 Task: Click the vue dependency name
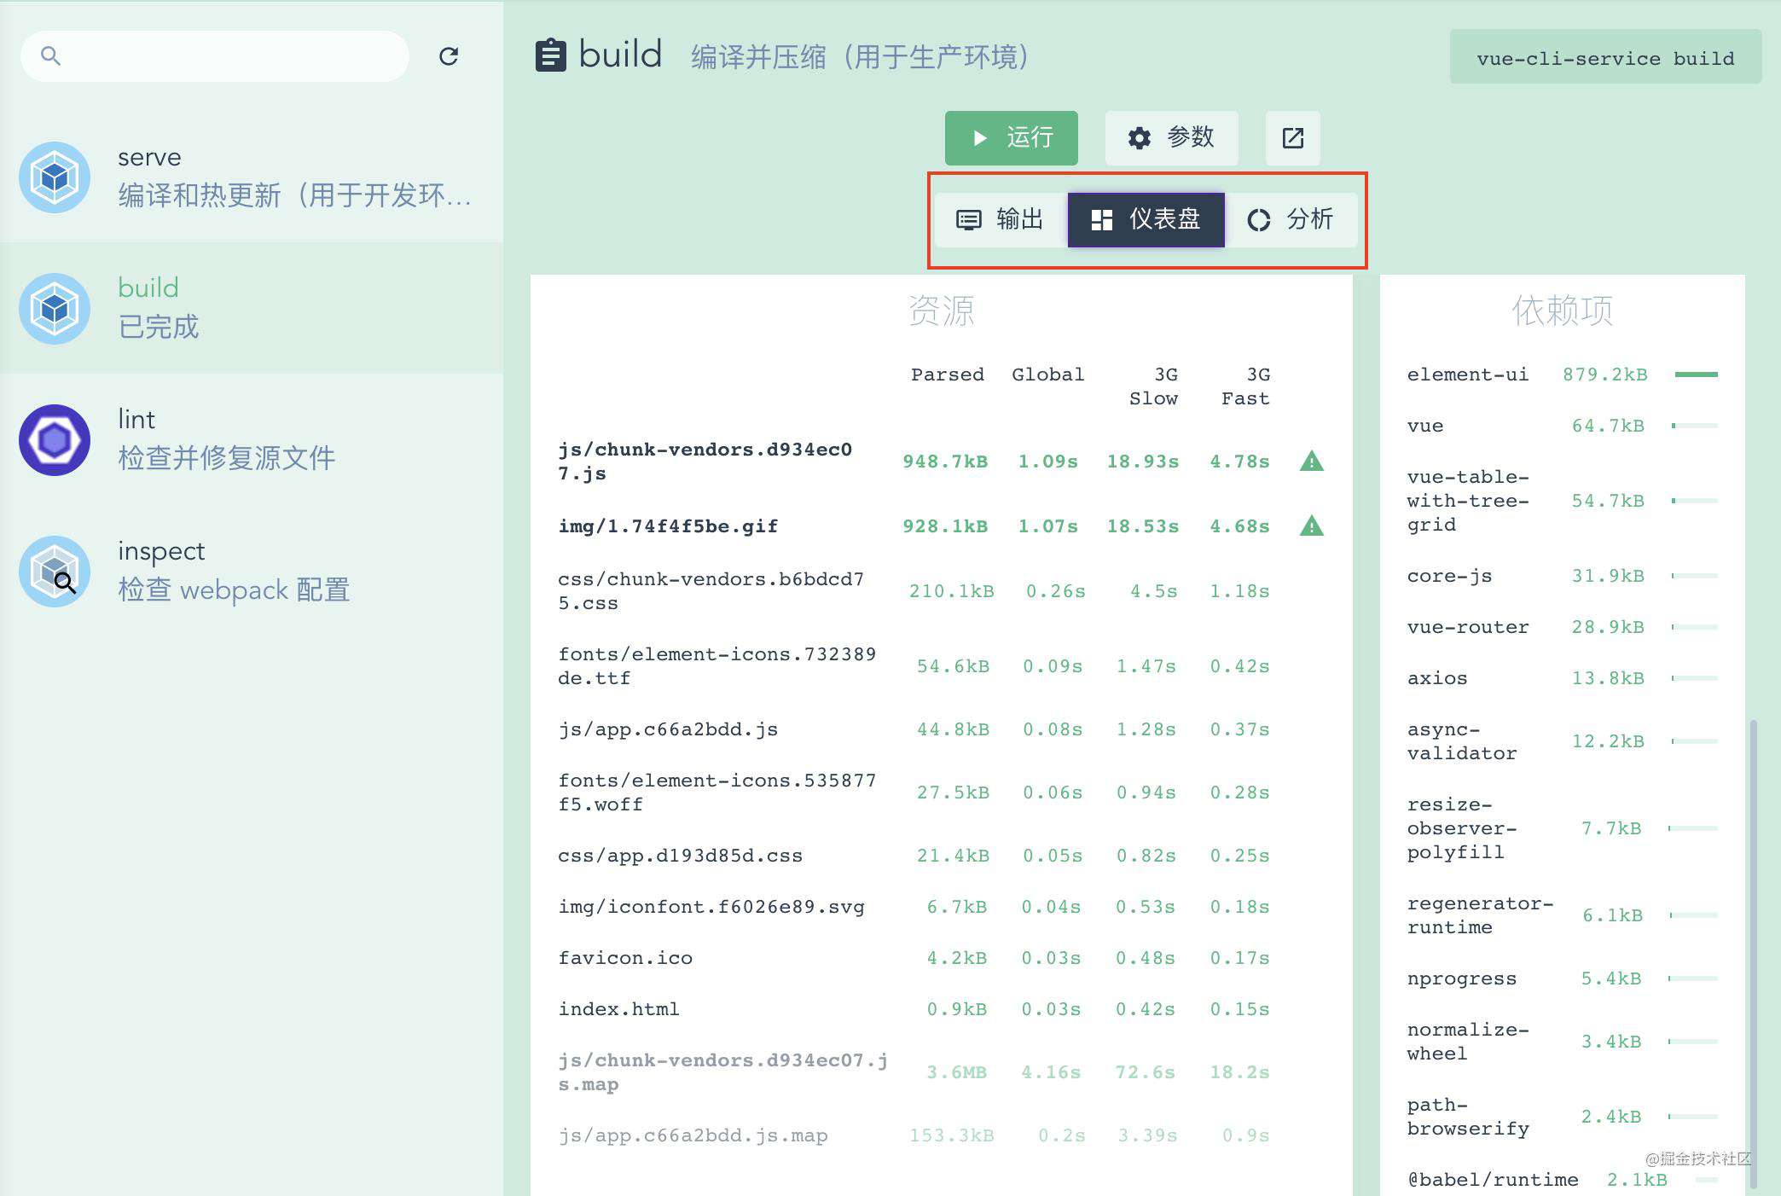point(1425,426)
